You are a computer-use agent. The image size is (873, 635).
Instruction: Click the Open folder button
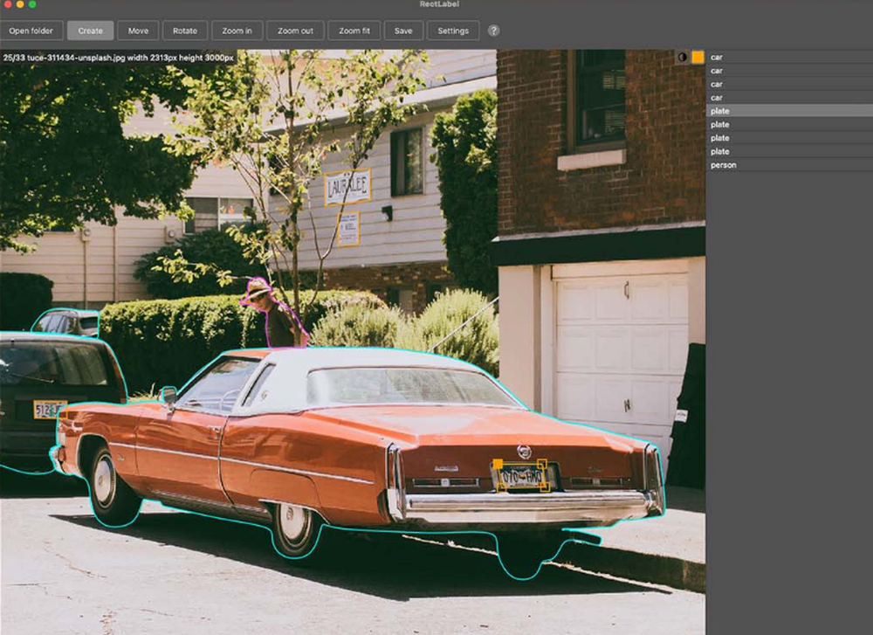[x=31, y=31]
